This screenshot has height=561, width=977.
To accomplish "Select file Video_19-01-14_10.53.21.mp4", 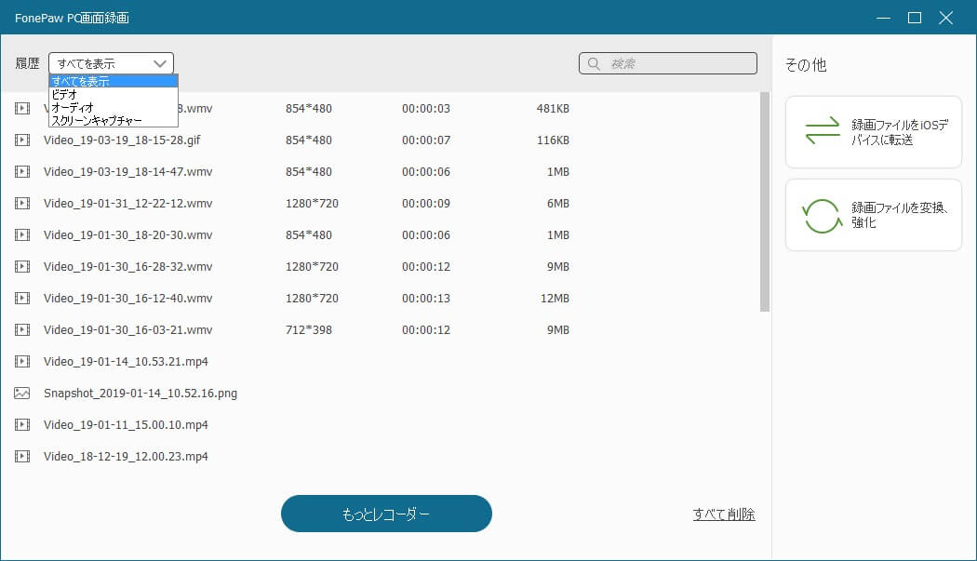I will click(x=126, y=362).
